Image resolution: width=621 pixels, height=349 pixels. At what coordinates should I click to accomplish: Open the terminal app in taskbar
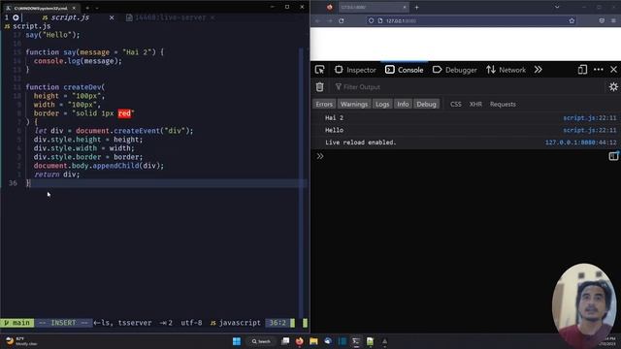point(356,341)
